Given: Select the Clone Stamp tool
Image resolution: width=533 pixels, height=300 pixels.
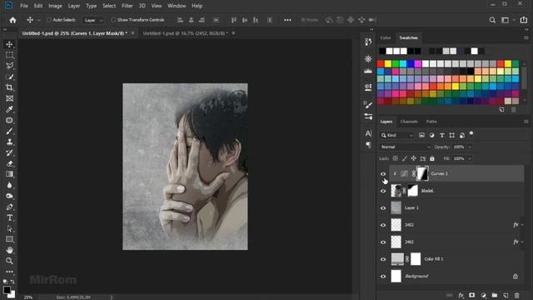Looking at the screenshot, I should tap(9, 142).
